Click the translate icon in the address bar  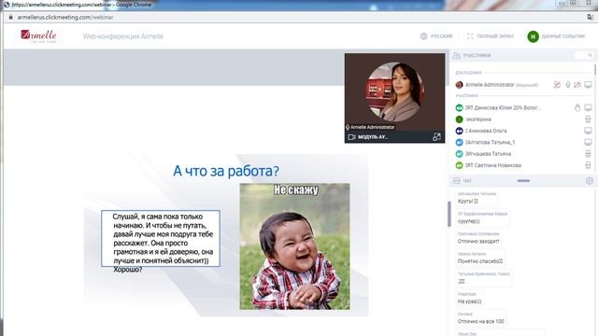pos(590,17)
